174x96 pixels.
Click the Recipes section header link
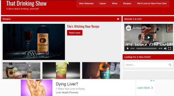pyautogui.click(x=7, y=19)
